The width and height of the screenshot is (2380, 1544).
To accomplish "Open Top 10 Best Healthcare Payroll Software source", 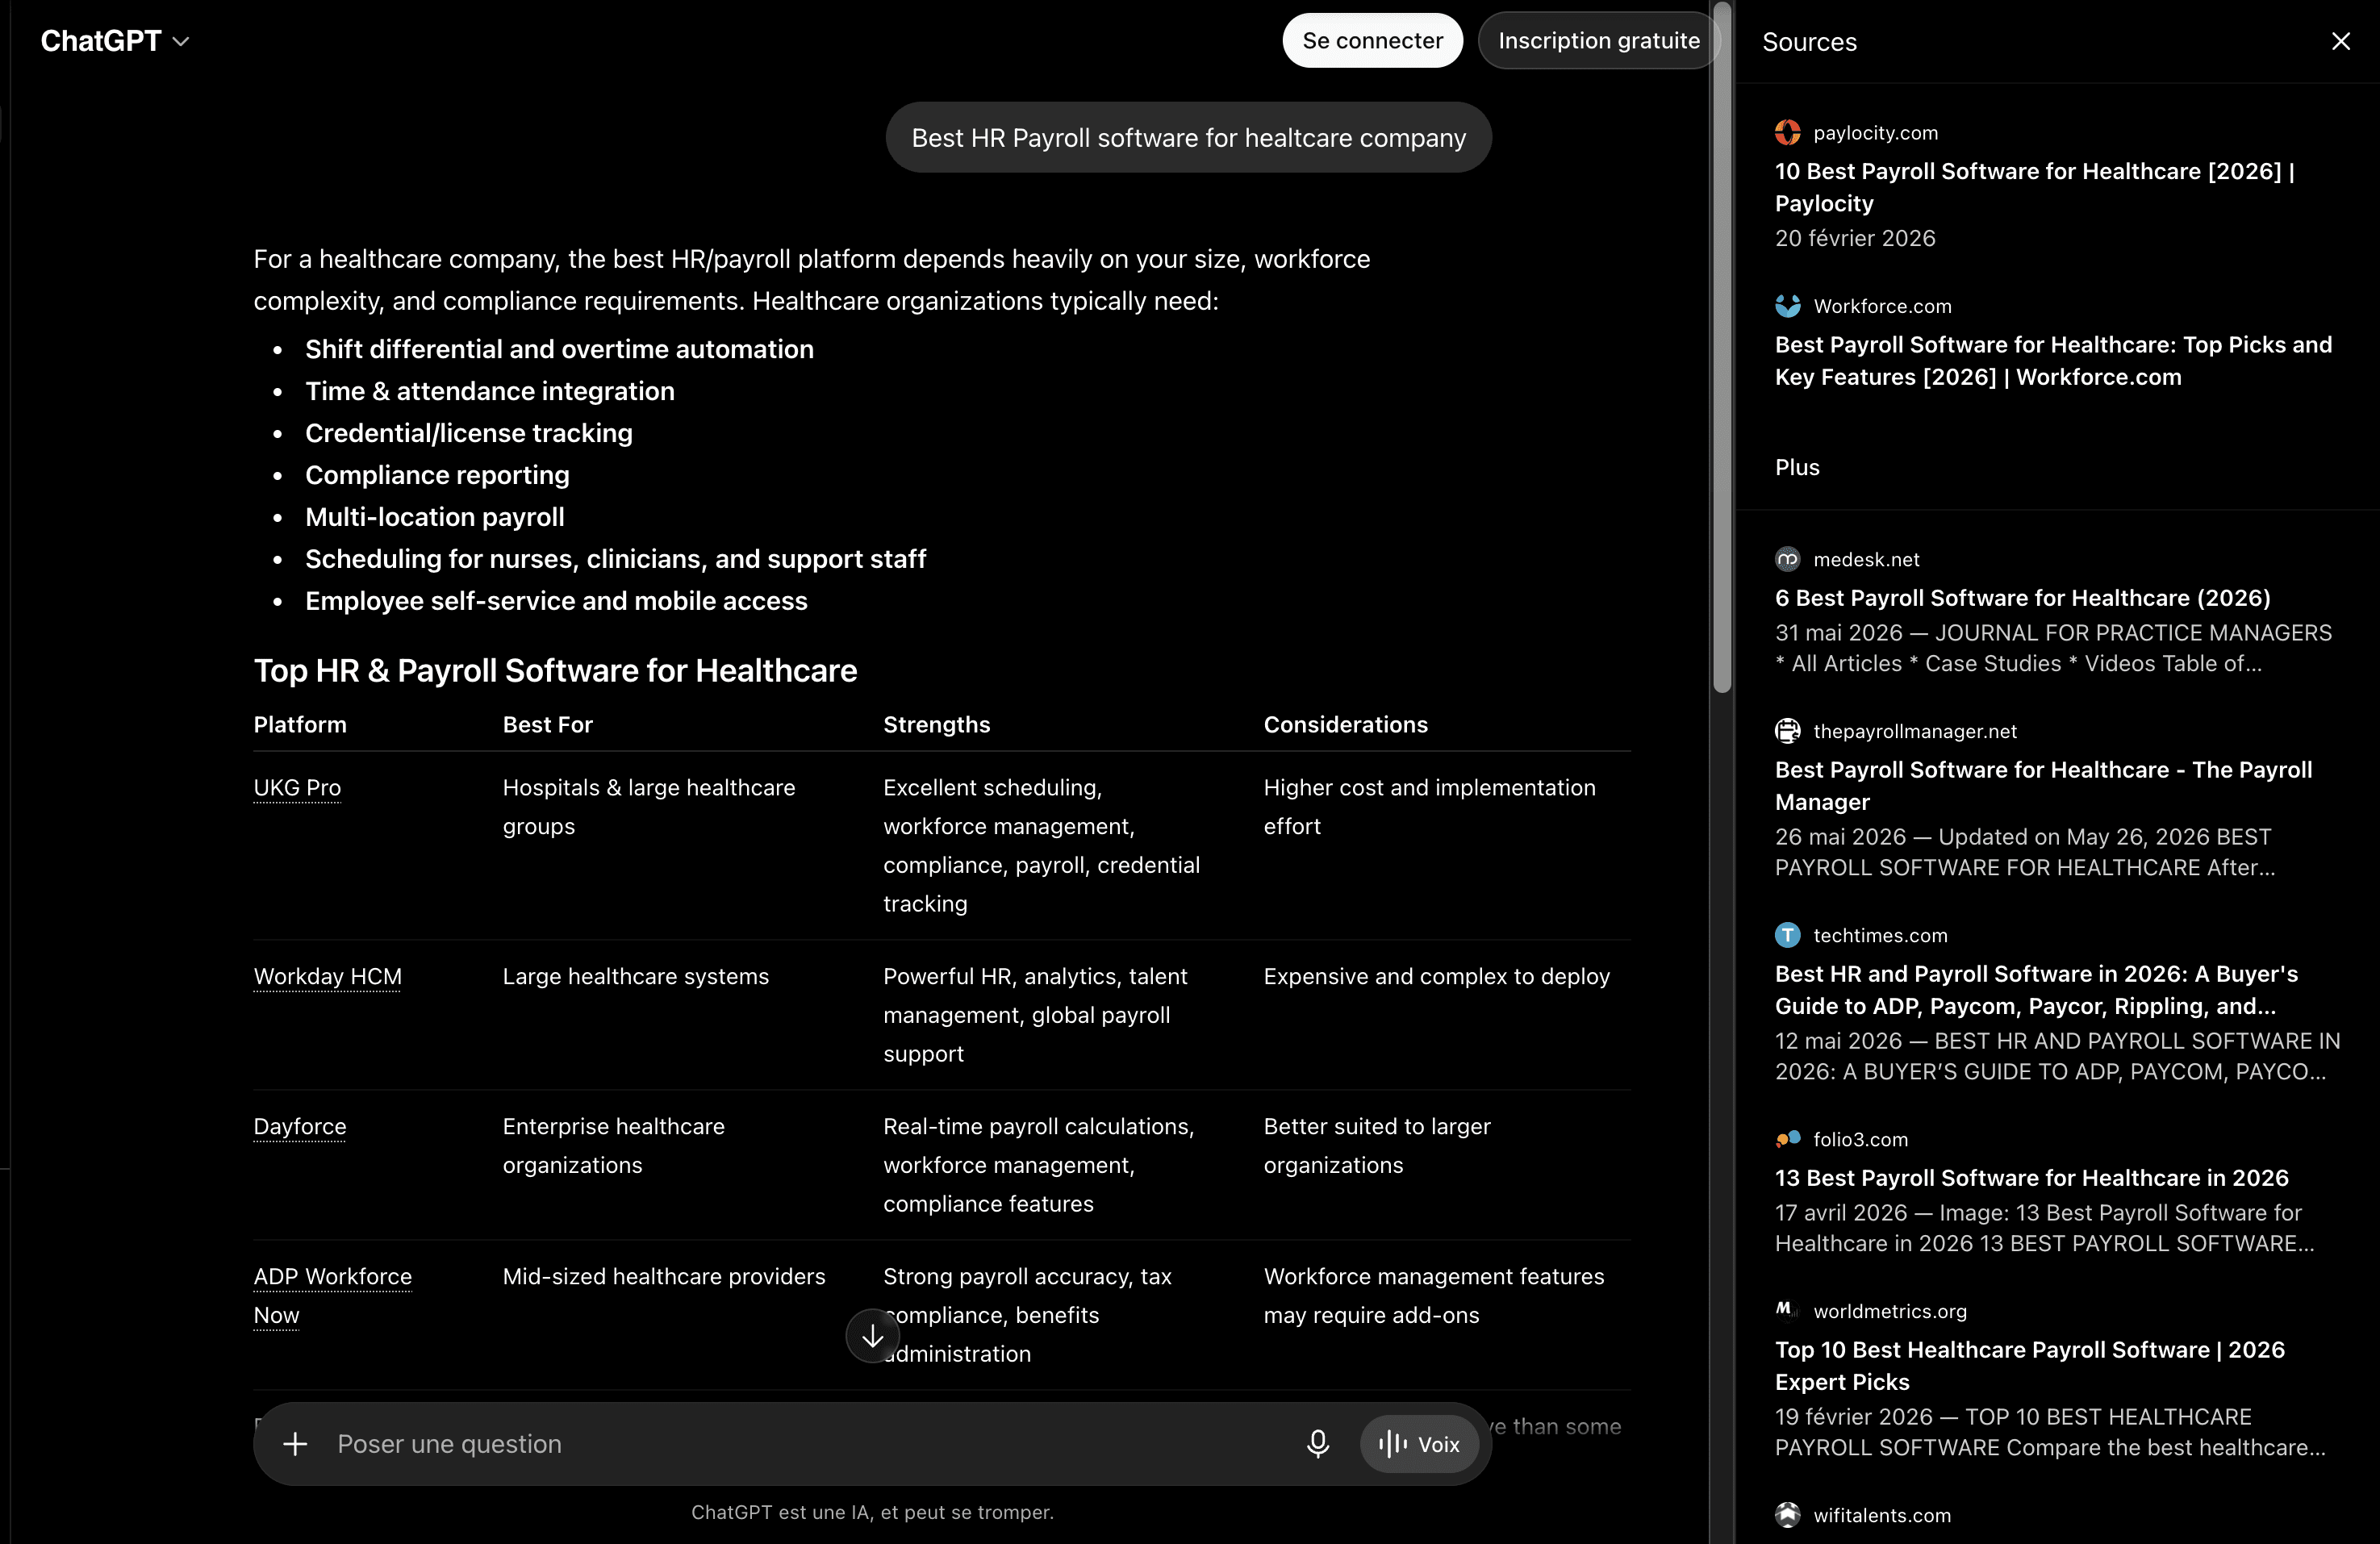I will pos(2029,1366).
